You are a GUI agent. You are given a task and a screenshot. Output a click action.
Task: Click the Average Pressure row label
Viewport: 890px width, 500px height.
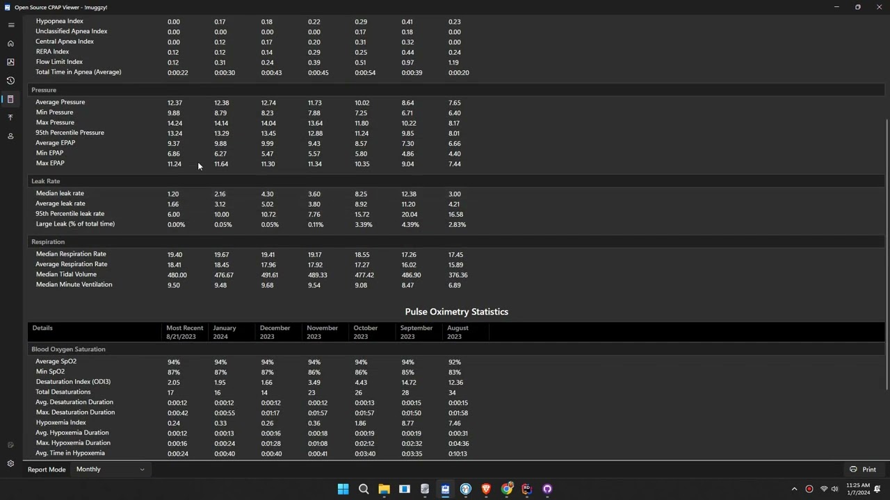point(60,102)
